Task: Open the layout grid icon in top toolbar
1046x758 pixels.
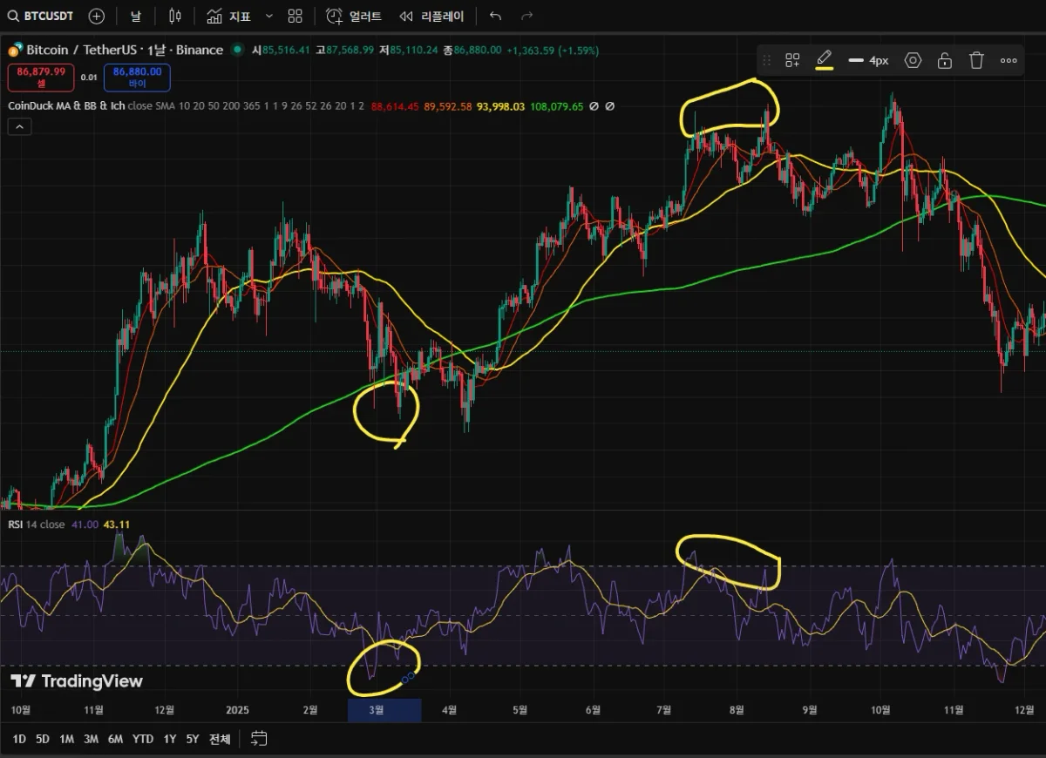Action: (295, 16)
